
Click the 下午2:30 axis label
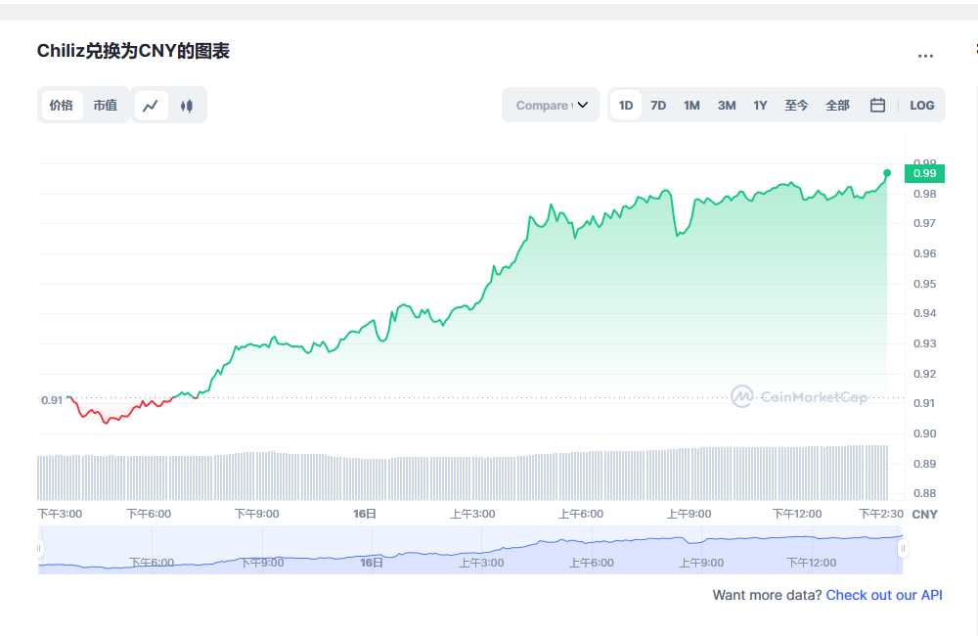coord(881,514)
